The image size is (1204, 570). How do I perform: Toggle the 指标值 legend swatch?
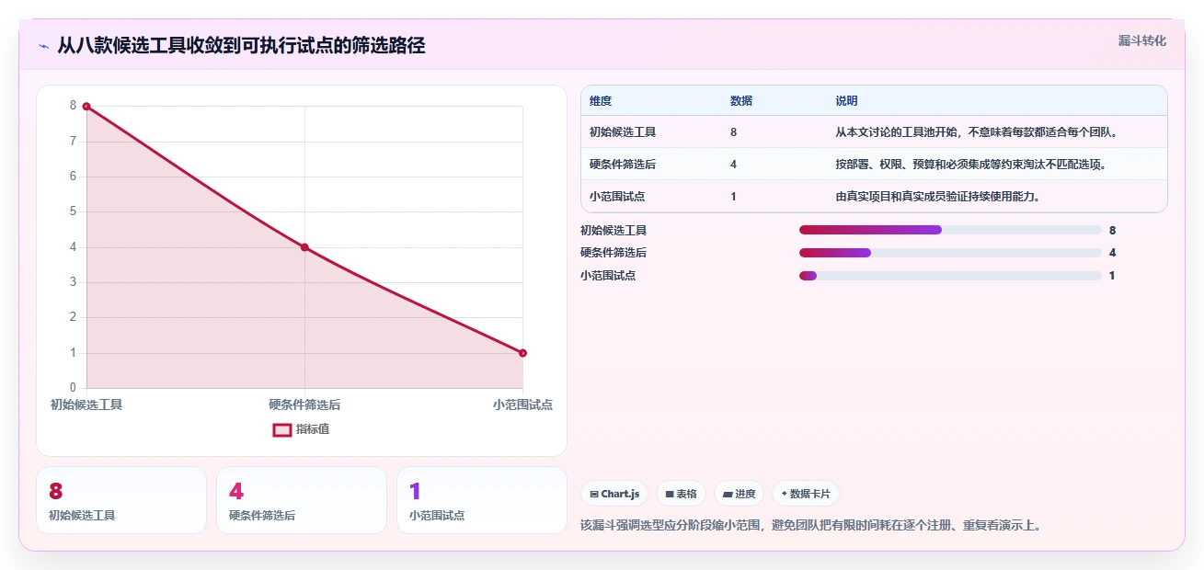click(282, 429)
